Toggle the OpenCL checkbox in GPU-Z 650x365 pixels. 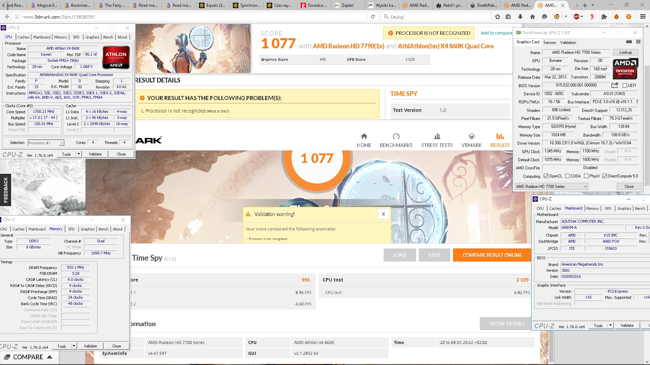(546, 176)
